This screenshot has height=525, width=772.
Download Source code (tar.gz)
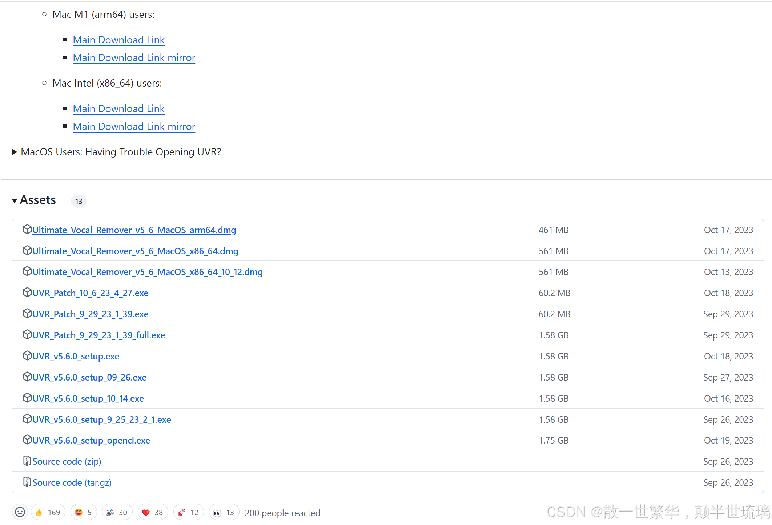point(72,482)
